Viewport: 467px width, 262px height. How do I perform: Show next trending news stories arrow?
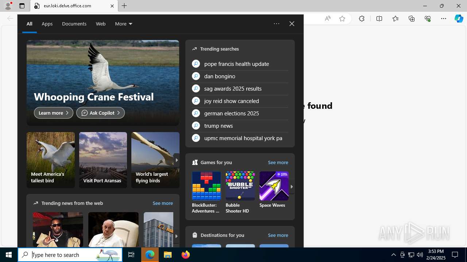[177, 236]
